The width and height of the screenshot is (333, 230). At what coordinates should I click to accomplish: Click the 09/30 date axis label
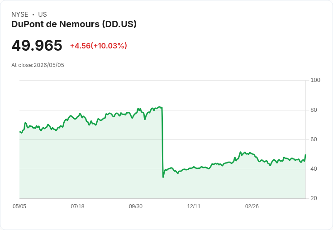pos(136,206)
